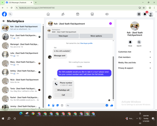
Task: Open the account profile avatar menu
Action: click(x=151, y=14)
